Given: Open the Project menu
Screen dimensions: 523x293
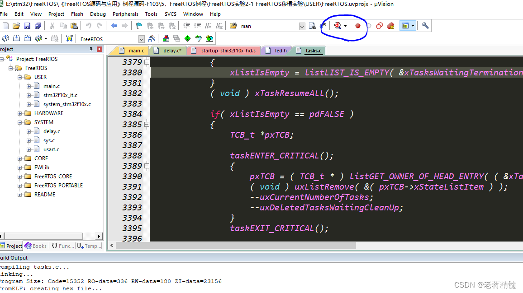Looking at the screenshot, I should click(56, 14).
